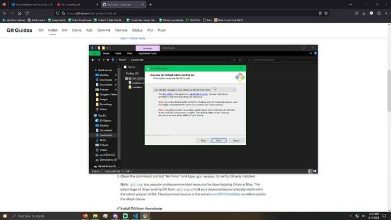Open the extensions puzzle-piece icon
Viewport: 391px width, 220px height.
tap(379, 13)
